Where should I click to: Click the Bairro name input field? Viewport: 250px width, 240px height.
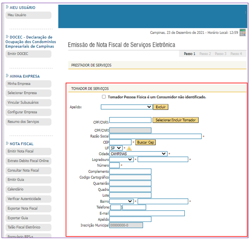coord(163,201)
